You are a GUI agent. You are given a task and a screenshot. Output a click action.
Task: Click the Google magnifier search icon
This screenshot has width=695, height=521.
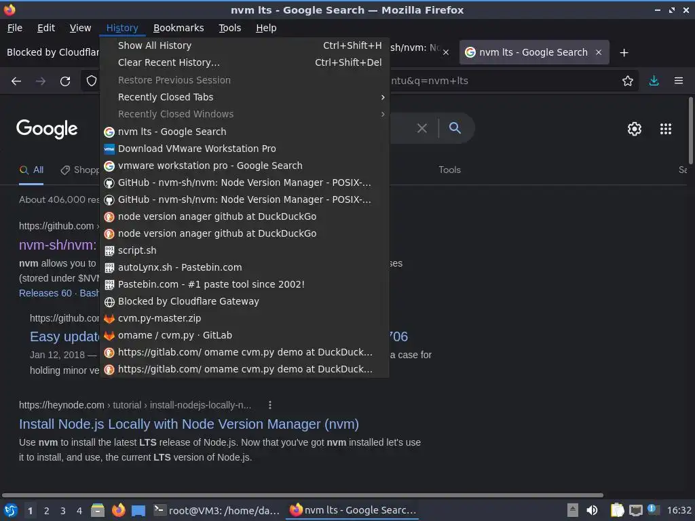pos(455,128)
